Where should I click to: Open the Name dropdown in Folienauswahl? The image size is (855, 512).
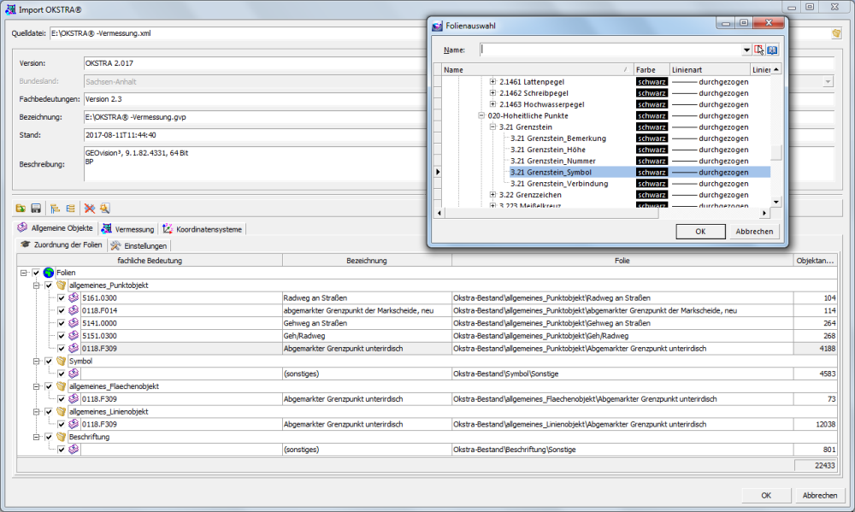[x=746, y=50]
